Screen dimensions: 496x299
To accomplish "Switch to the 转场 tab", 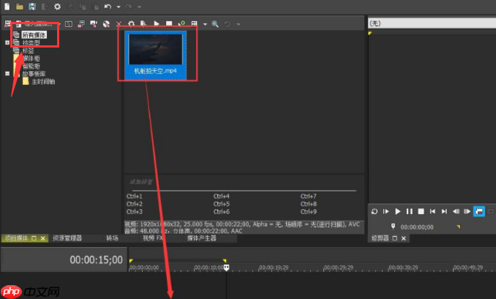I will pos(113,238).
